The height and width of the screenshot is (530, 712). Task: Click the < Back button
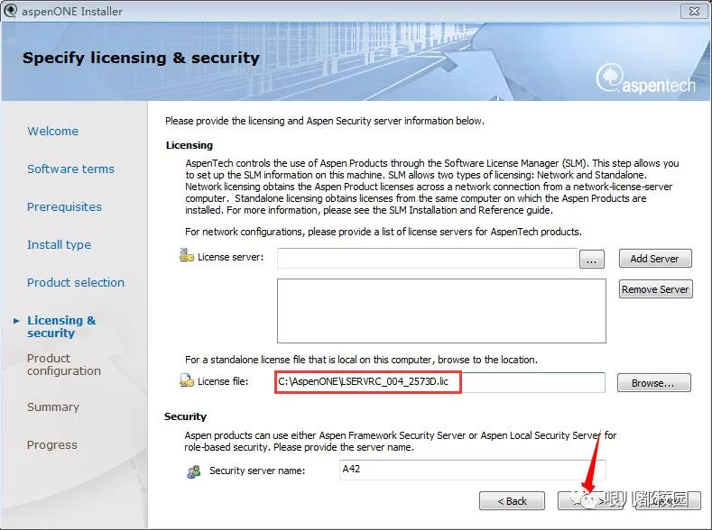tap(512, 501)
